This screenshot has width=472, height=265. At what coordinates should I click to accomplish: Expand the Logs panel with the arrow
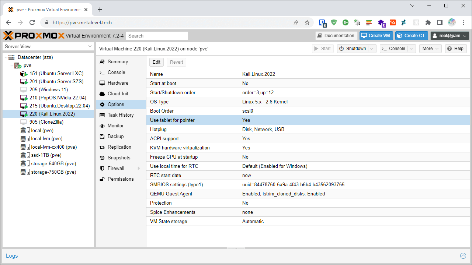pos(463,256)
